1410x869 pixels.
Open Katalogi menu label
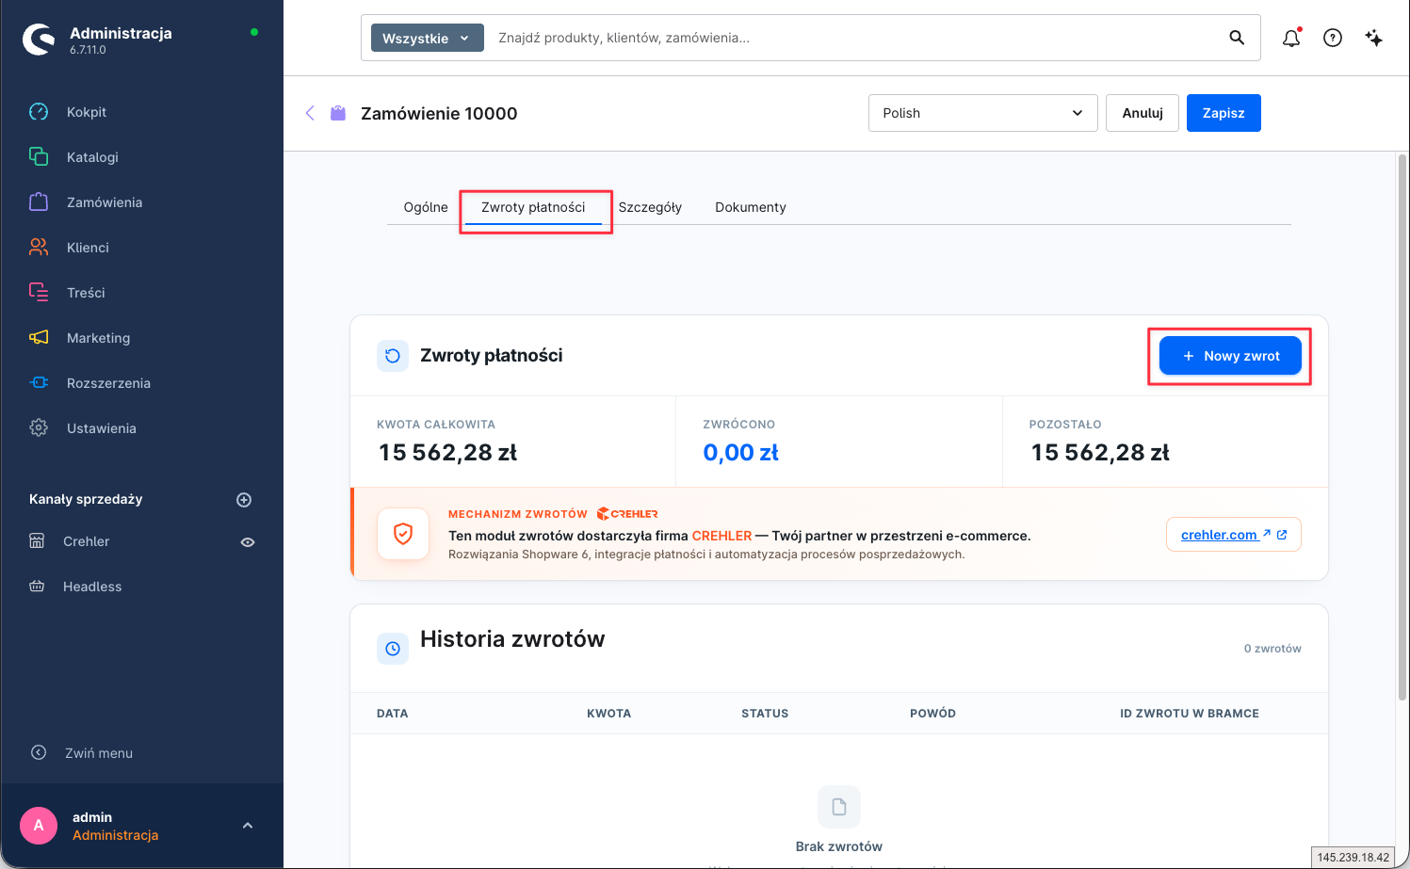[x=92, y=157]
